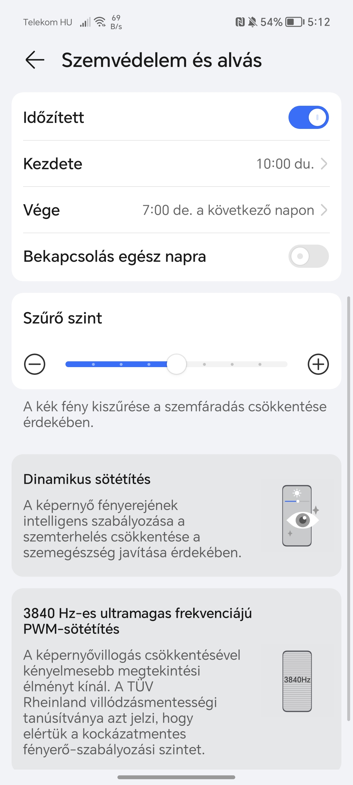Tap the muted bell notification icon
The image size is (353, 785).
pyautogui.click(x=253, y=22)
